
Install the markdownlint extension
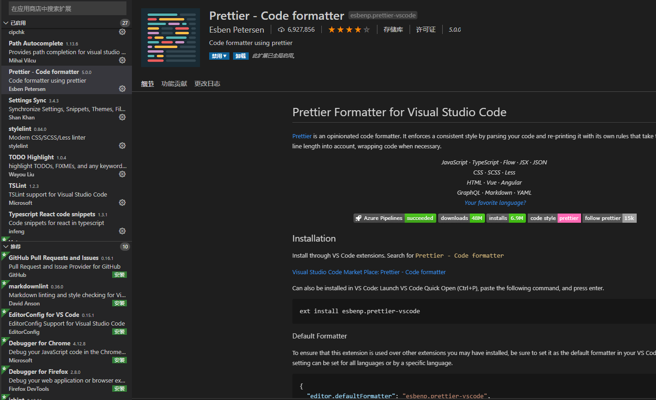(x=119, y=303)
